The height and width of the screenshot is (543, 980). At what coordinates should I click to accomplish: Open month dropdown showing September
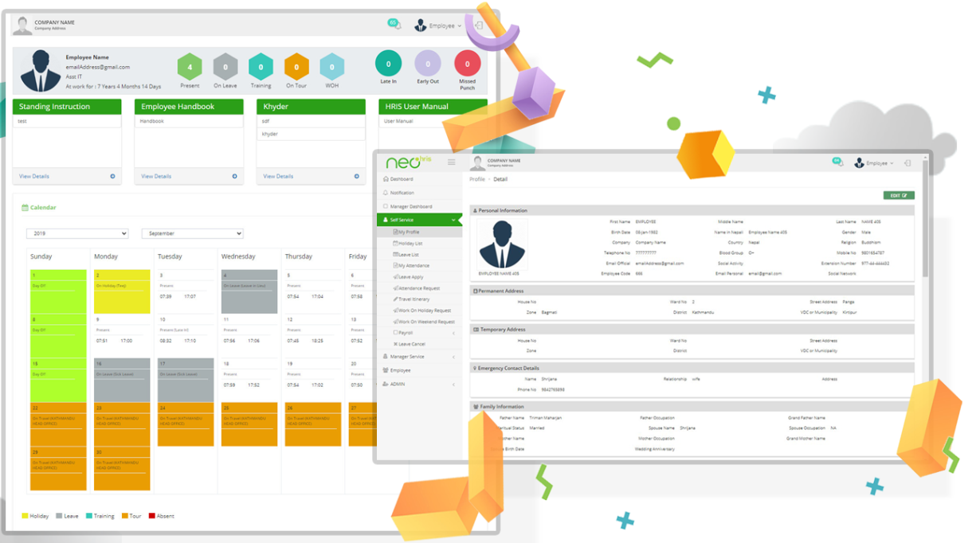click(192, 233)
